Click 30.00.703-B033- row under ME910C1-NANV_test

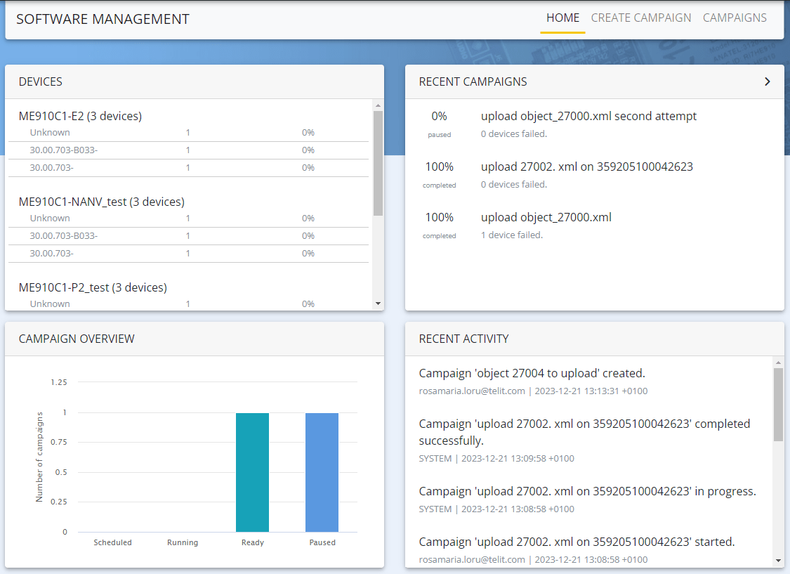click(188, 236)
